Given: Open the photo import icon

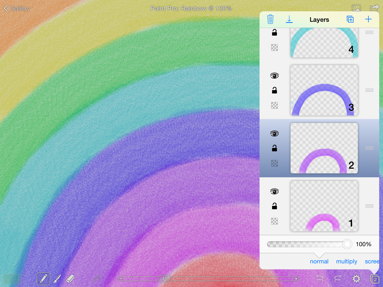Looking at the screenshot, I should (356, 8).
